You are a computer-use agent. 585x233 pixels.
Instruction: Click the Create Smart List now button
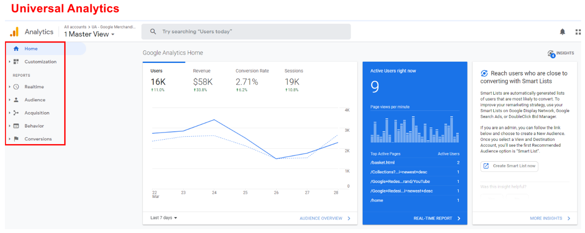pyautogui.click(x=509, y=166)
